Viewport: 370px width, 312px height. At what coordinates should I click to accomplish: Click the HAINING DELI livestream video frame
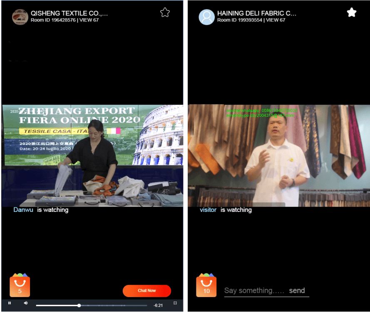(x=279, y=156)
